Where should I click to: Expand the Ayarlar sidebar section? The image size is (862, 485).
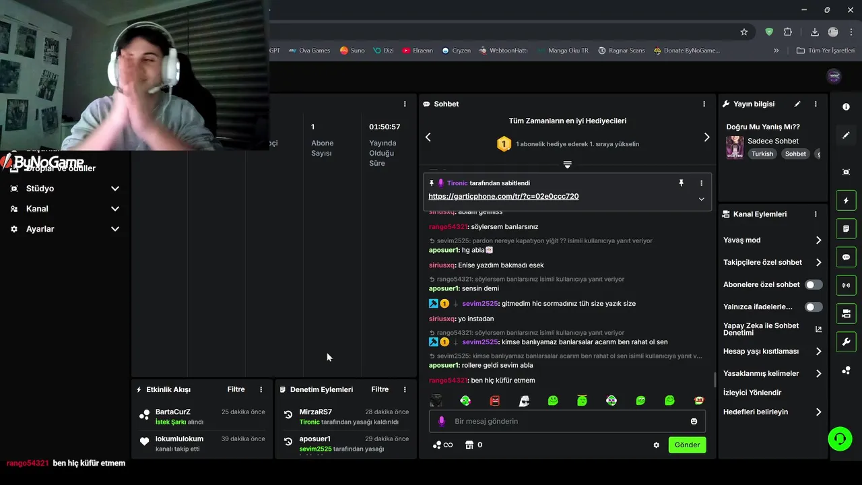[65, 229]
